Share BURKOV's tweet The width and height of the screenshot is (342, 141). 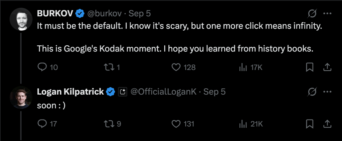pos(327,67)
